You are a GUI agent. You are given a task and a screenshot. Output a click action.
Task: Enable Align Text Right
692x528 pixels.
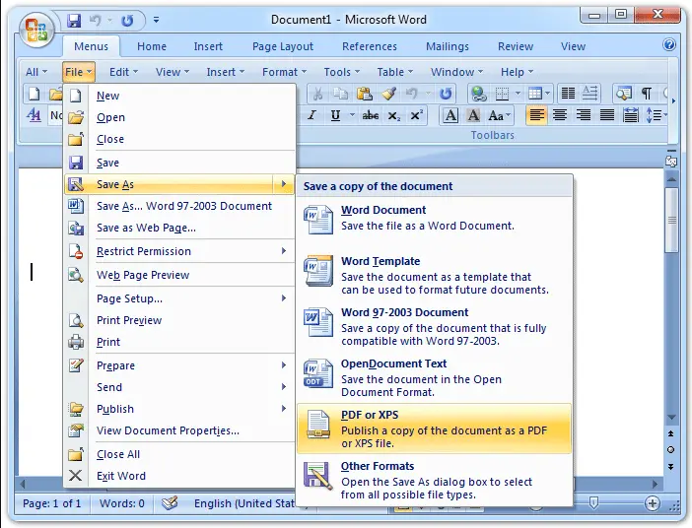(x=584, y=115)
